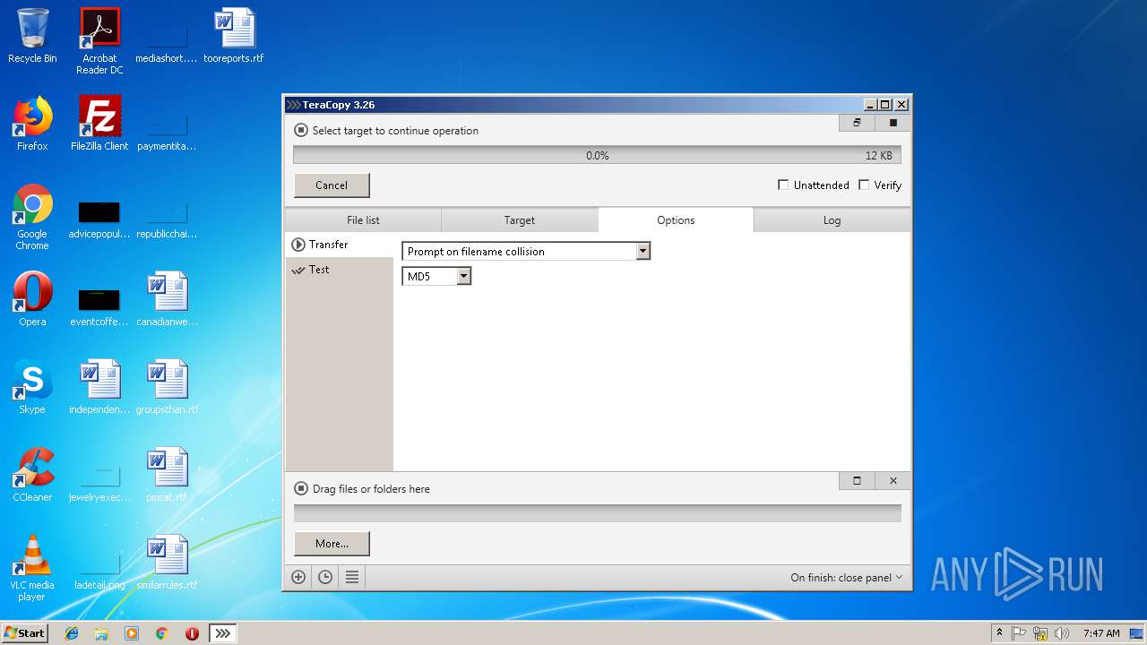The image size is (1147, 645).
Task: Open the Opera browser shortcut
Action: point(32,299)
